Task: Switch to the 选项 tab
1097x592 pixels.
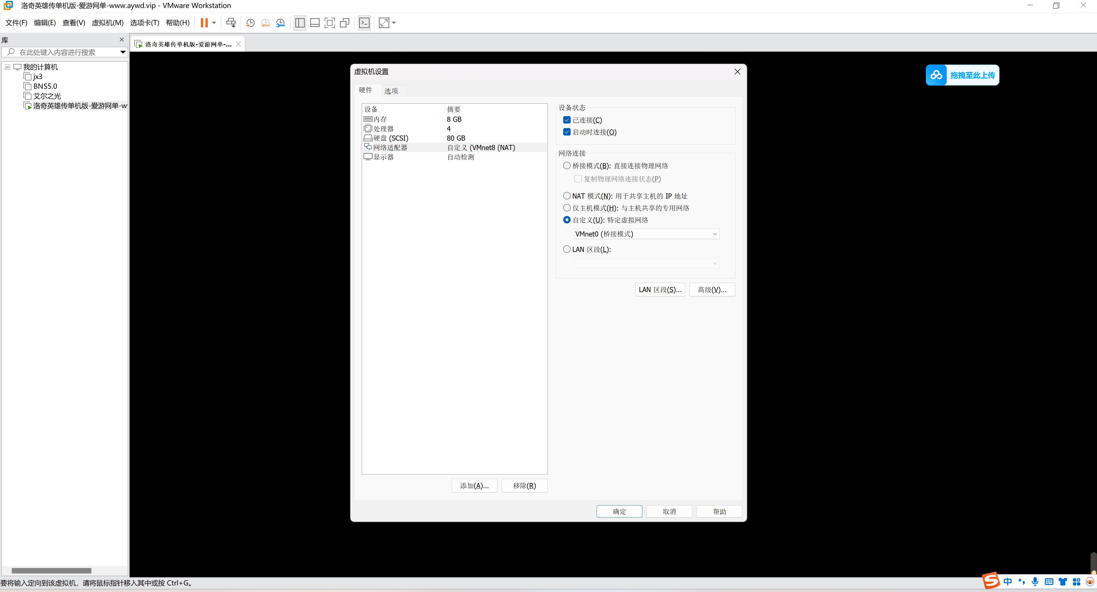Action: click(x=391, y=91)
